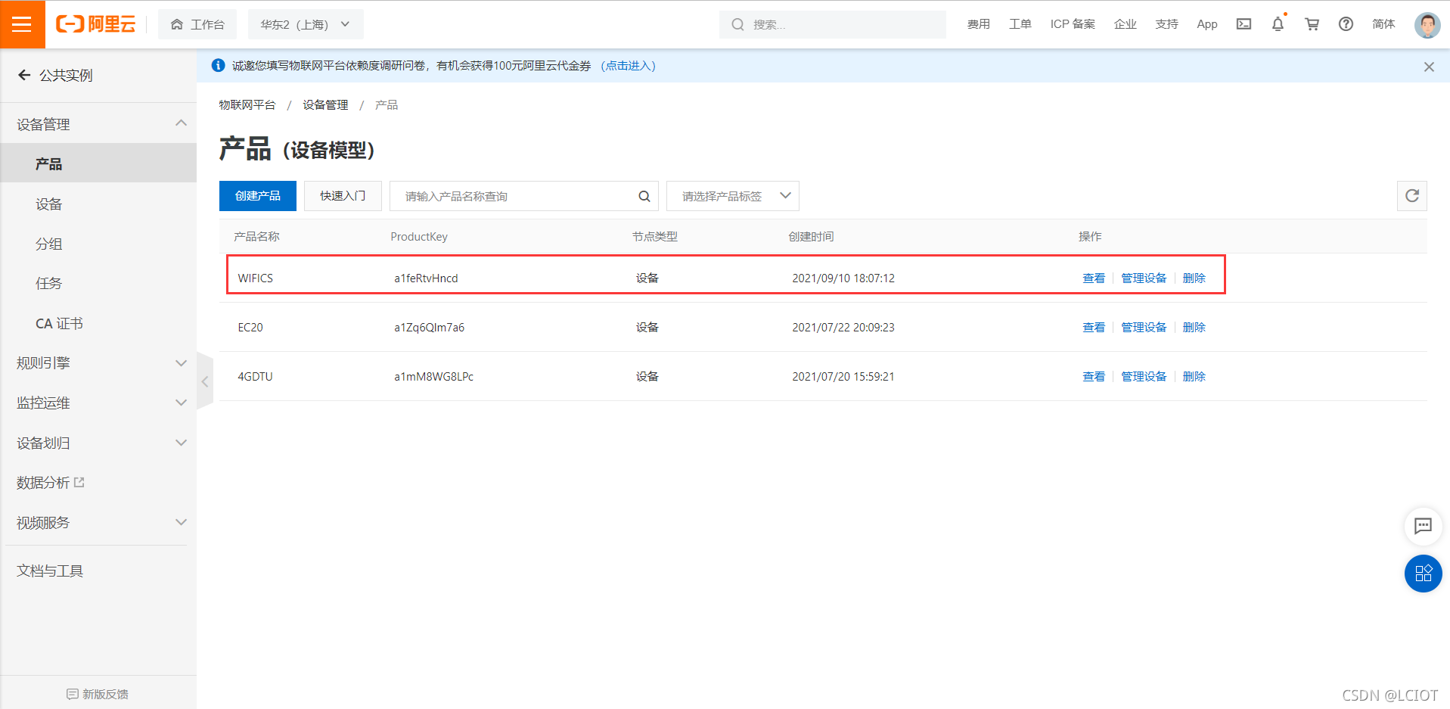Screen dimensions: 1450x709
Task: Open the notifications bell
Action: 1278,24
